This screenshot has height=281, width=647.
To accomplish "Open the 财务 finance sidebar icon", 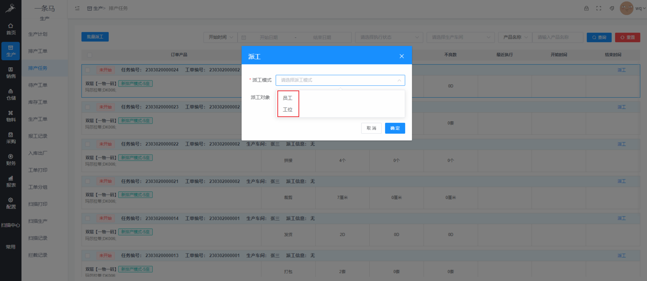I will 11,157.
